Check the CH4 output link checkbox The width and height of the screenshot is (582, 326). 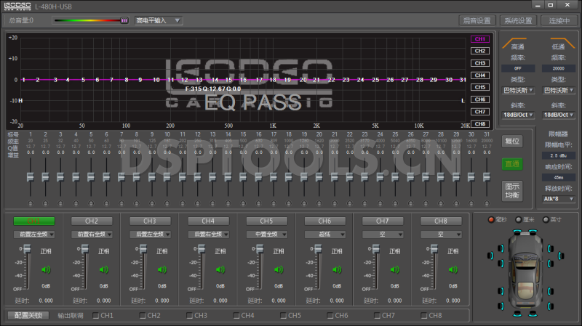[236, 316]
